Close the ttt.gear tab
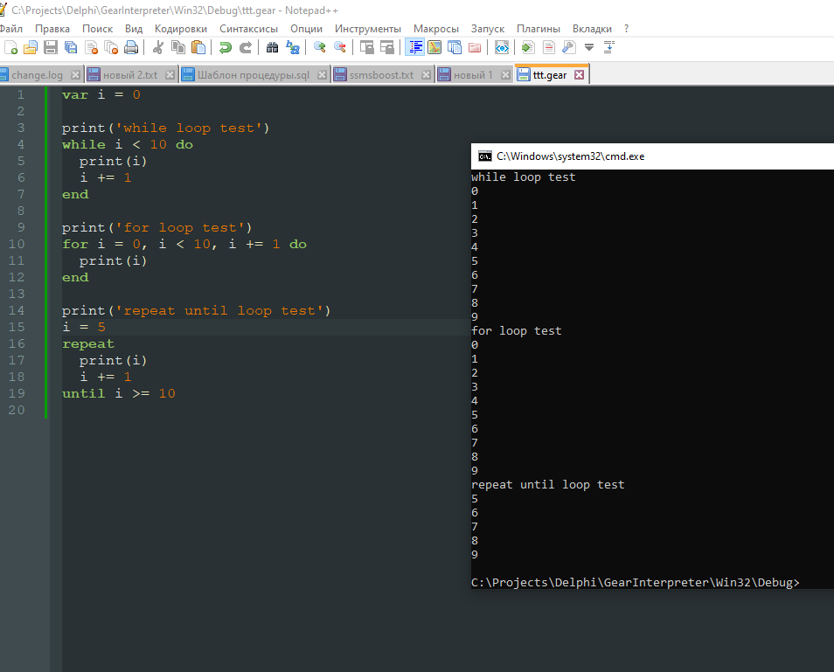834x672 pixels. point(579,75)
